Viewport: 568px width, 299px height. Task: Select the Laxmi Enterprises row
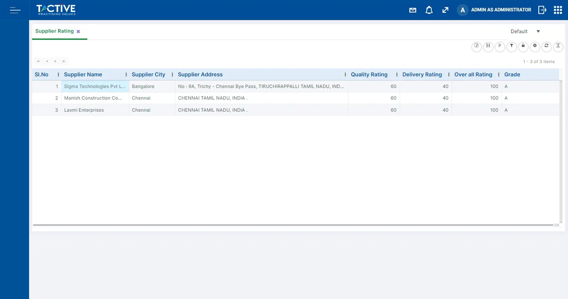coord(84,110)
